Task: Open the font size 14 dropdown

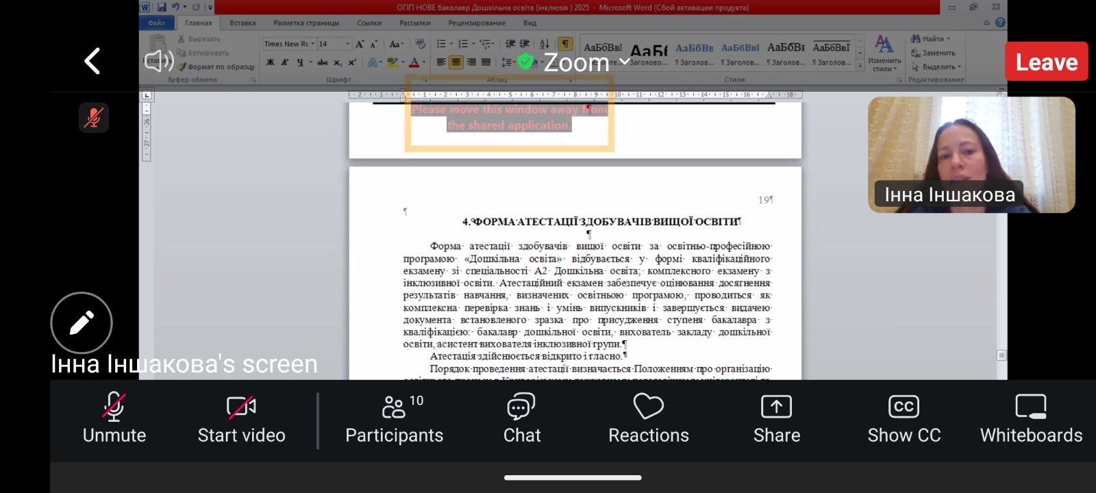Action: (x=347, y=44)
